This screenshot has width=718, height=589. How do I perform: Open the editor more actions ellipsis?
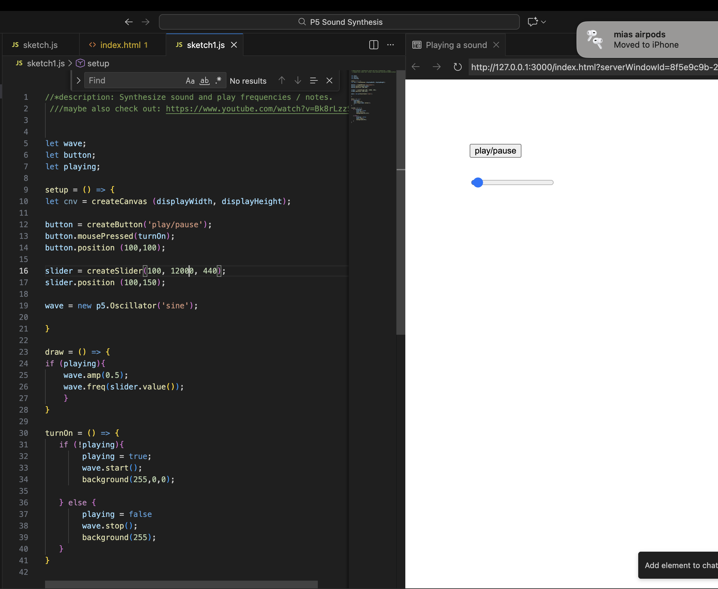click(391, 45)
